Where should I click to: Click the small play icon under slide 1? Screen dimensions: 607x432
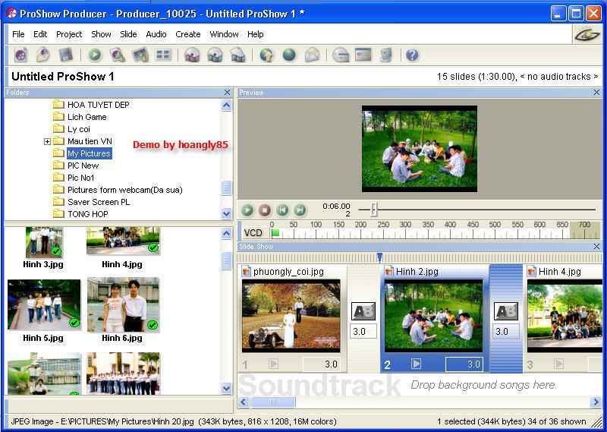click(x=273, y=364)
